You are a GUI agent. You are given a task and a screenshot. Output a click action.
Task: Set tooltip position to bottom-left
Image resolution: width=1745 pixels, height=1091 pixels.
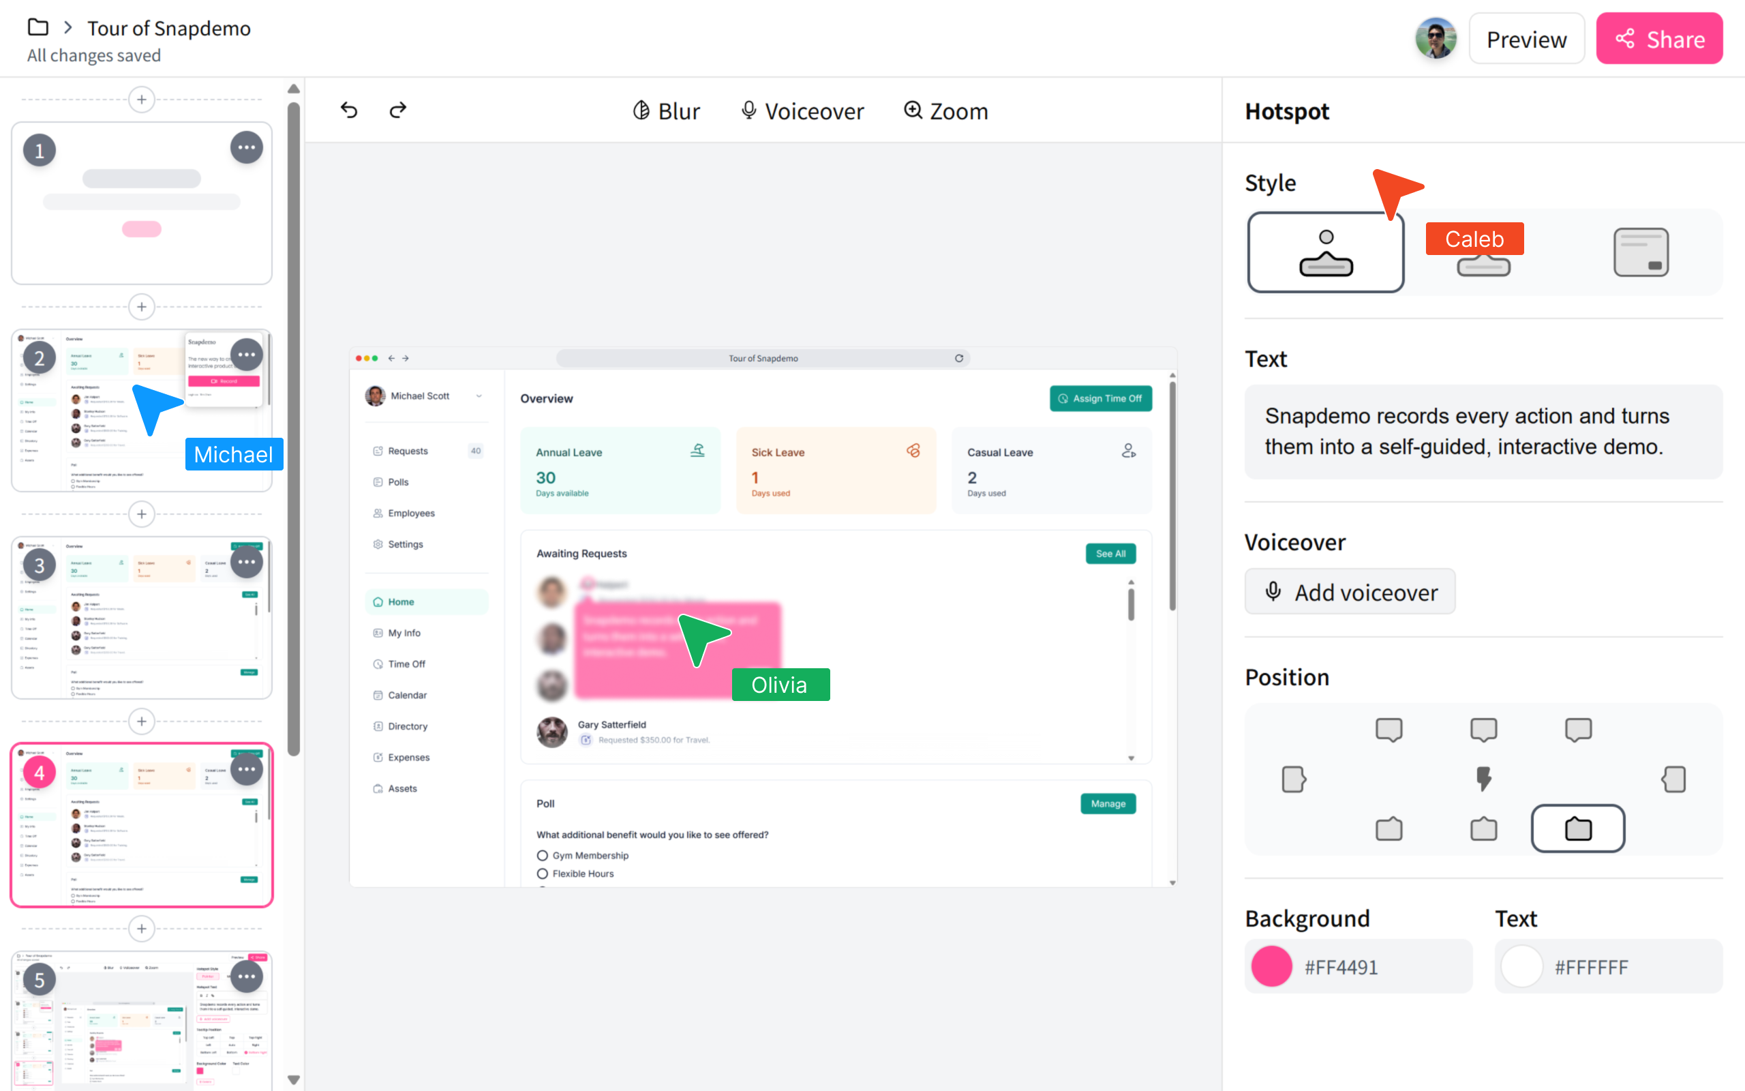pyautogui.click(x=1389, y=828)
